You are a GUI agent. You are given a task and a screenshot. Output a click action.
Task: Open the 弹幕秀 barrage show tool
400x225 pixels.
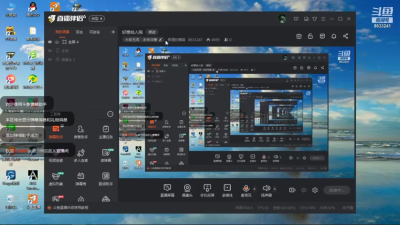point(80,179)
